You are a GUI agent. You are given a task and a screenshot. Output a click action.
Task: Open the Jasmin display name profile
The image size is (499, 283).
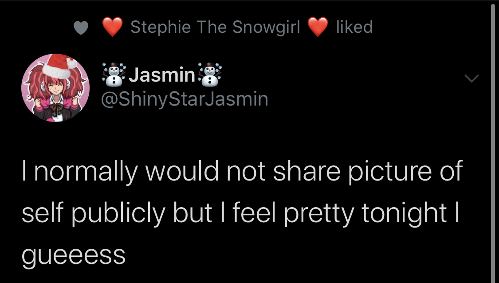coord(161,76)
